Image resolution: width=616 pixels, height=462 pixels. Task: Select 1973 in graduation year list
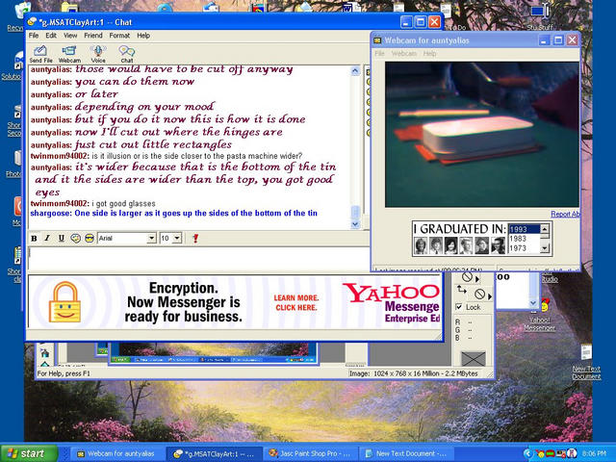(524, 248)
